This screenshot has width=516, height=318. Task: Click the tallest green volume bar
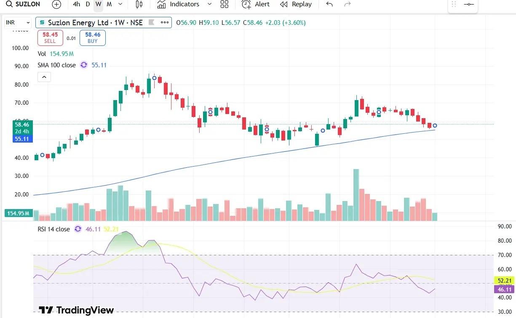(356, 195)
